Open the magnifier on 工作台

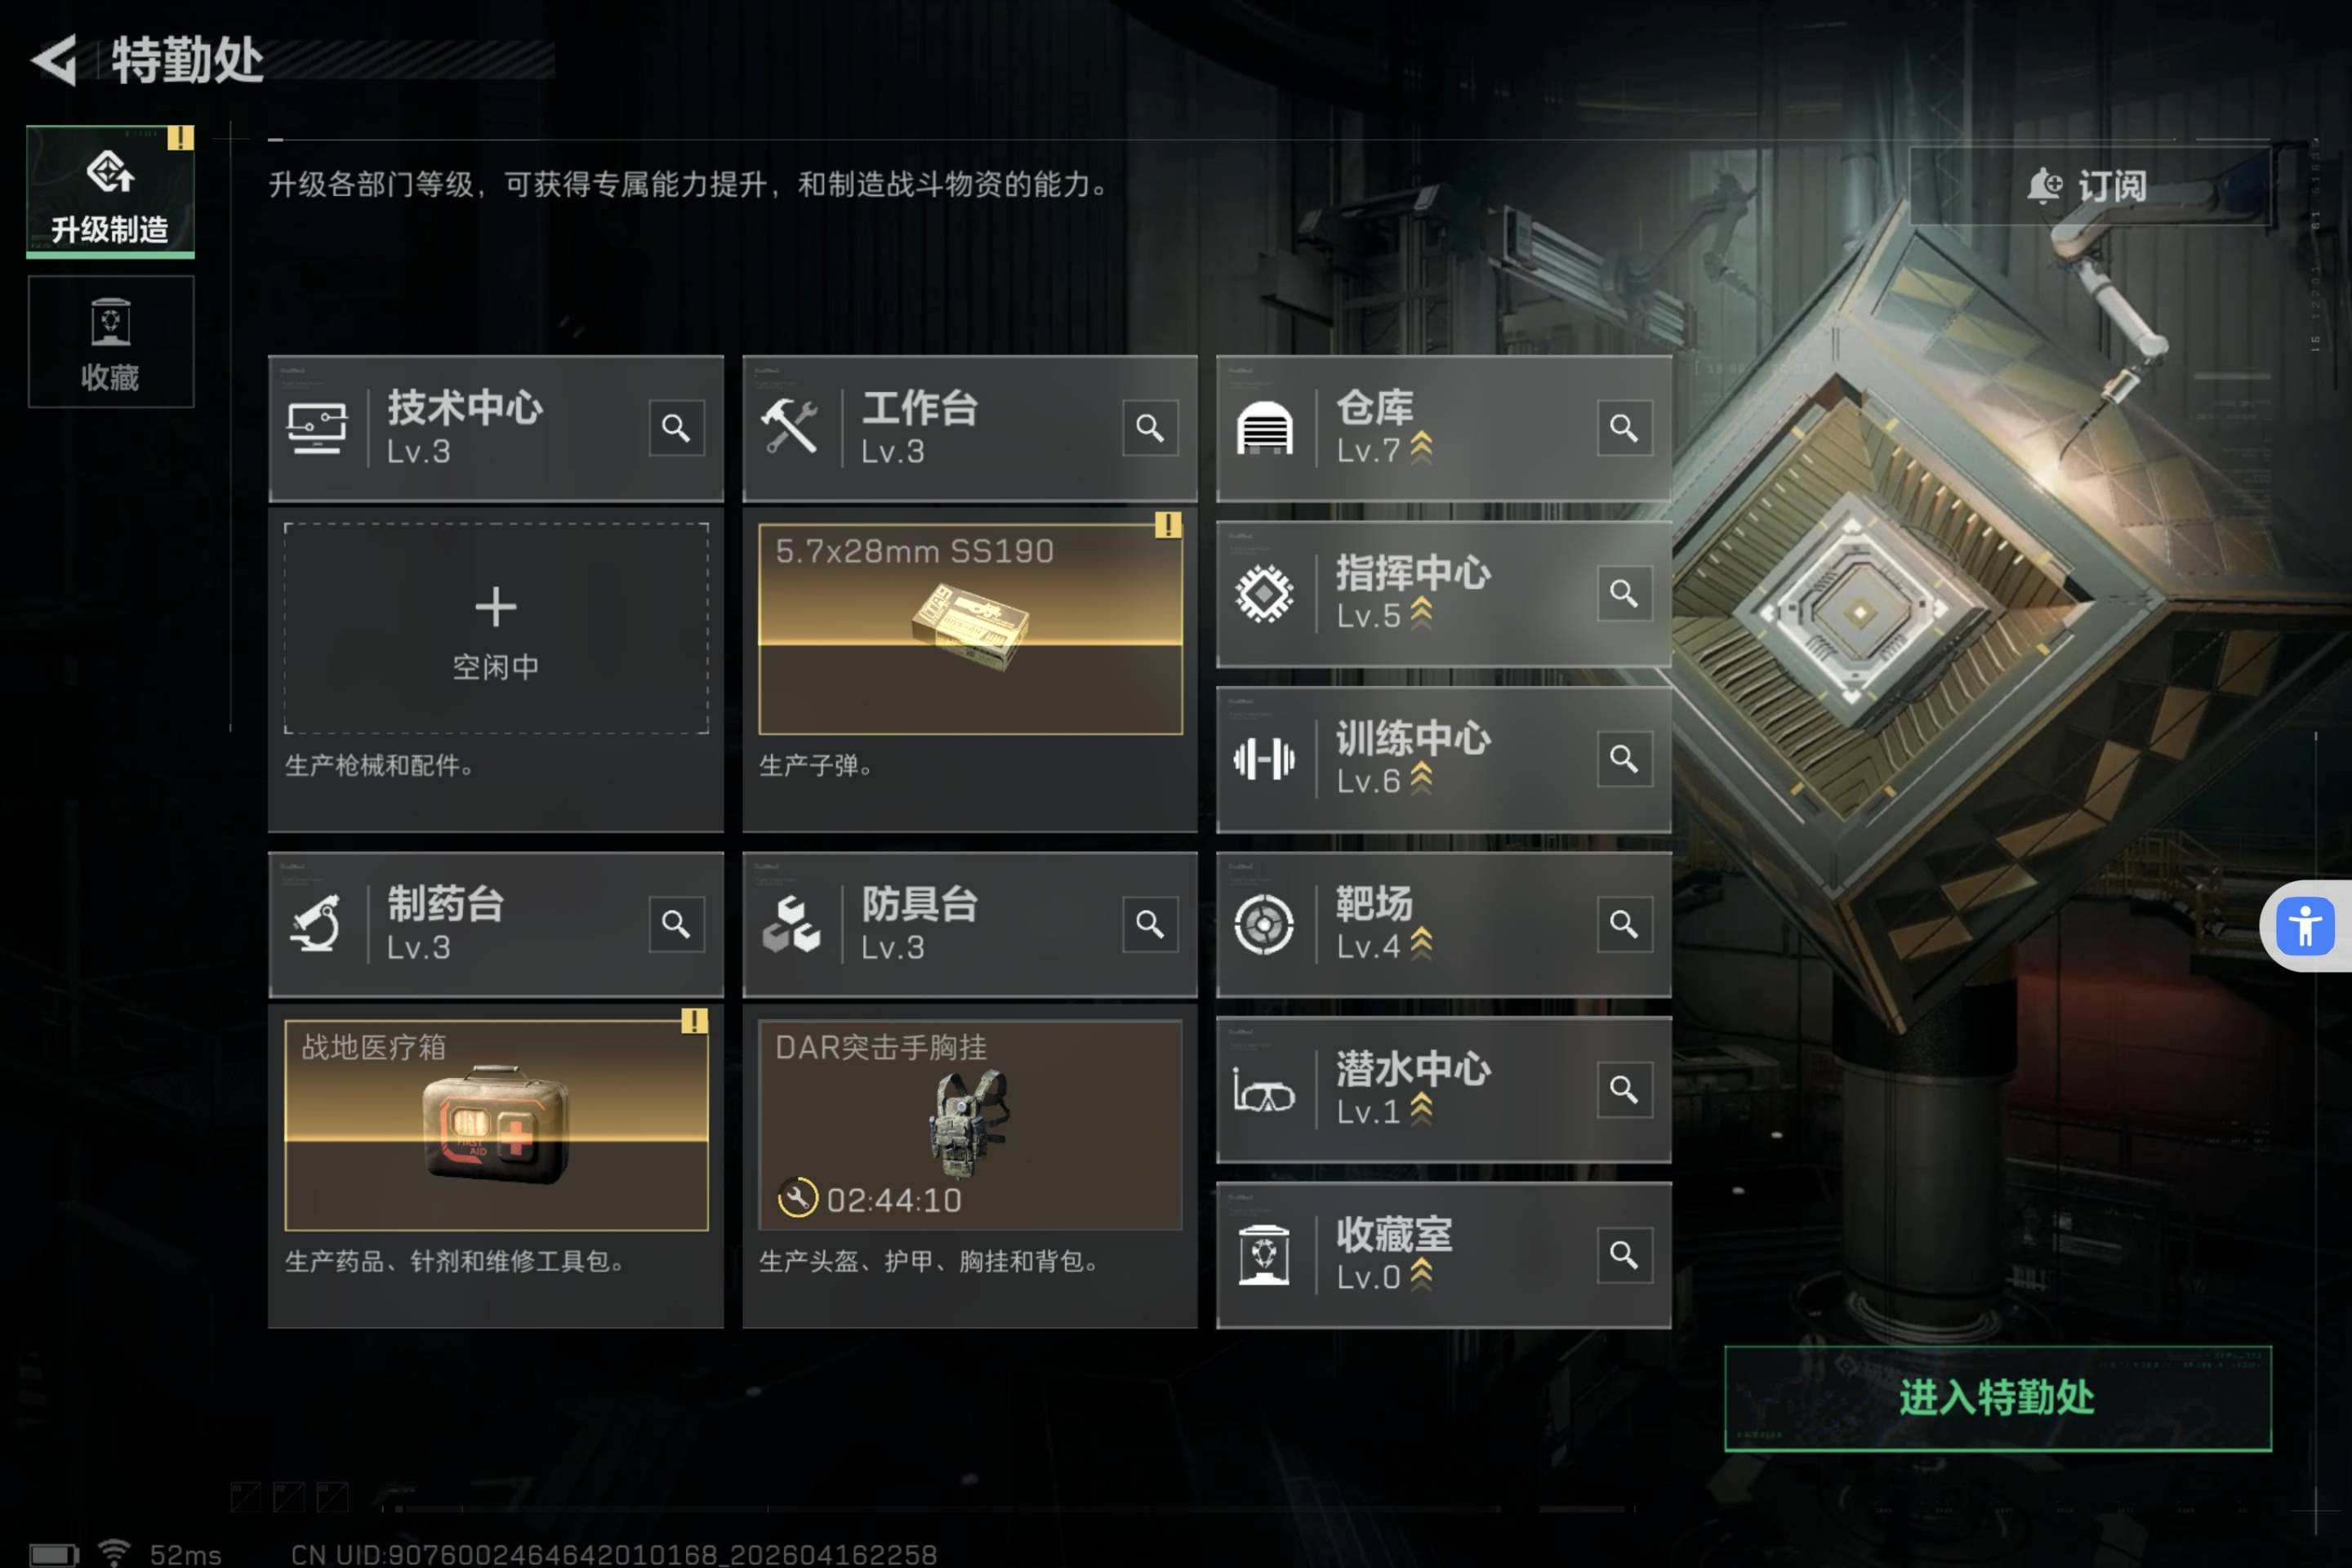(1150, 428)
